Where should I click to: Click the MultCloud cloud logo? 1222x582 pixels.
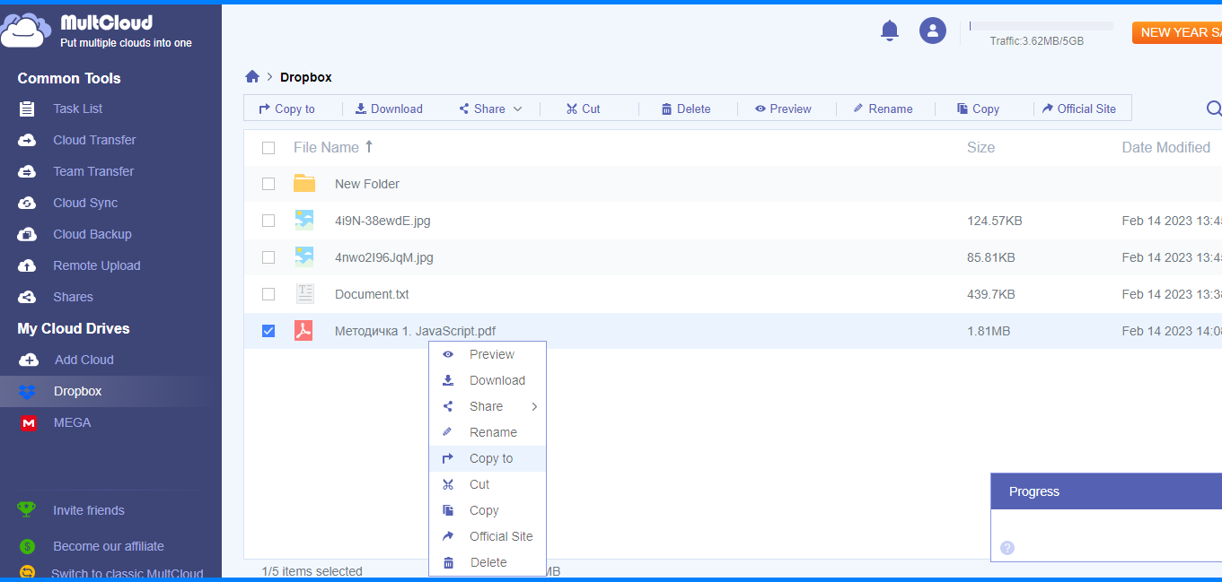[x=26, y=30]
